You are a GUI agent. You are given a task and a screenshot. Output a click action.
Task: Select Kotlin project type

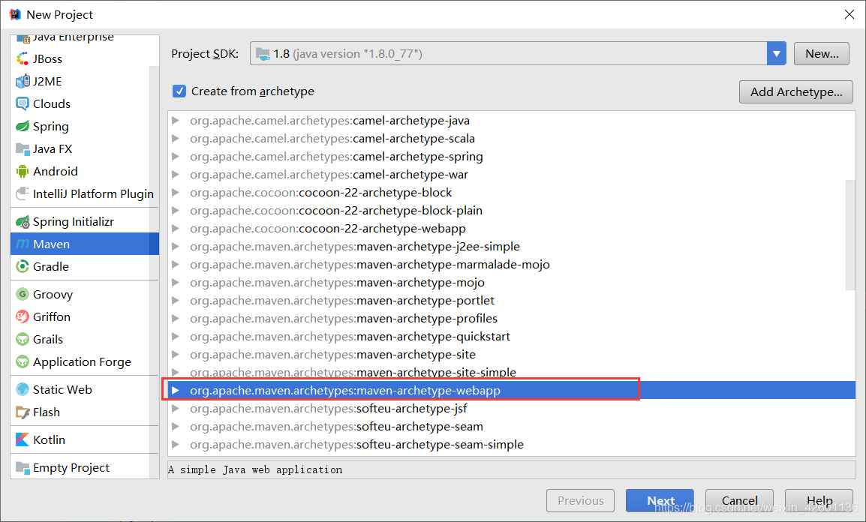(85, 439)
